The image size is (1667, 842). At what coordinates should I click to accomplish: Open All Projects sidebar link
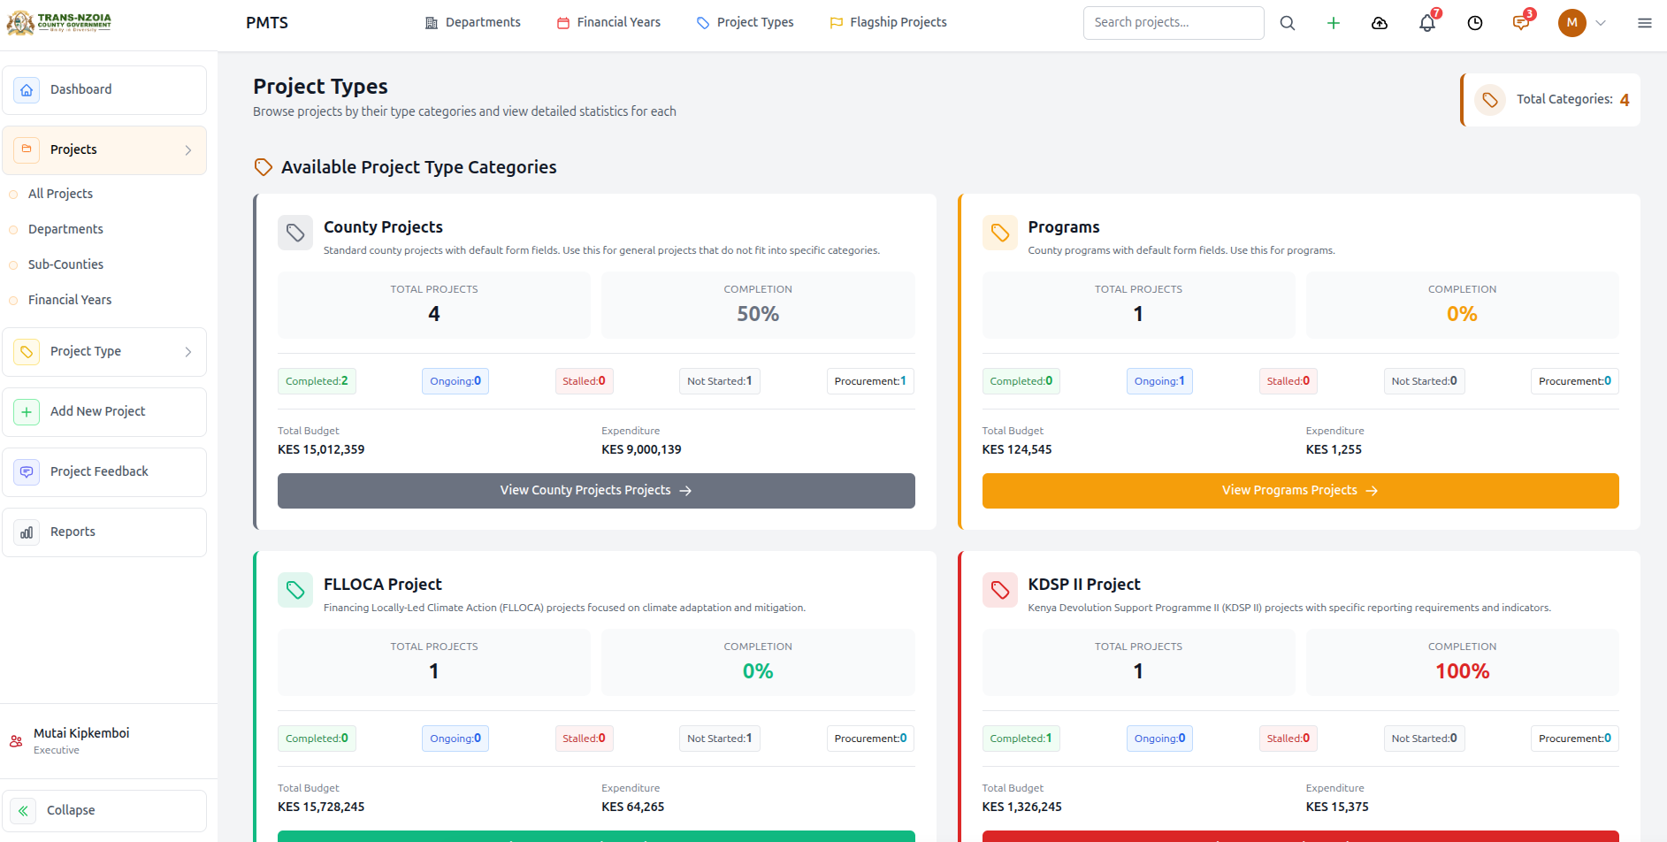pos(60,194)
